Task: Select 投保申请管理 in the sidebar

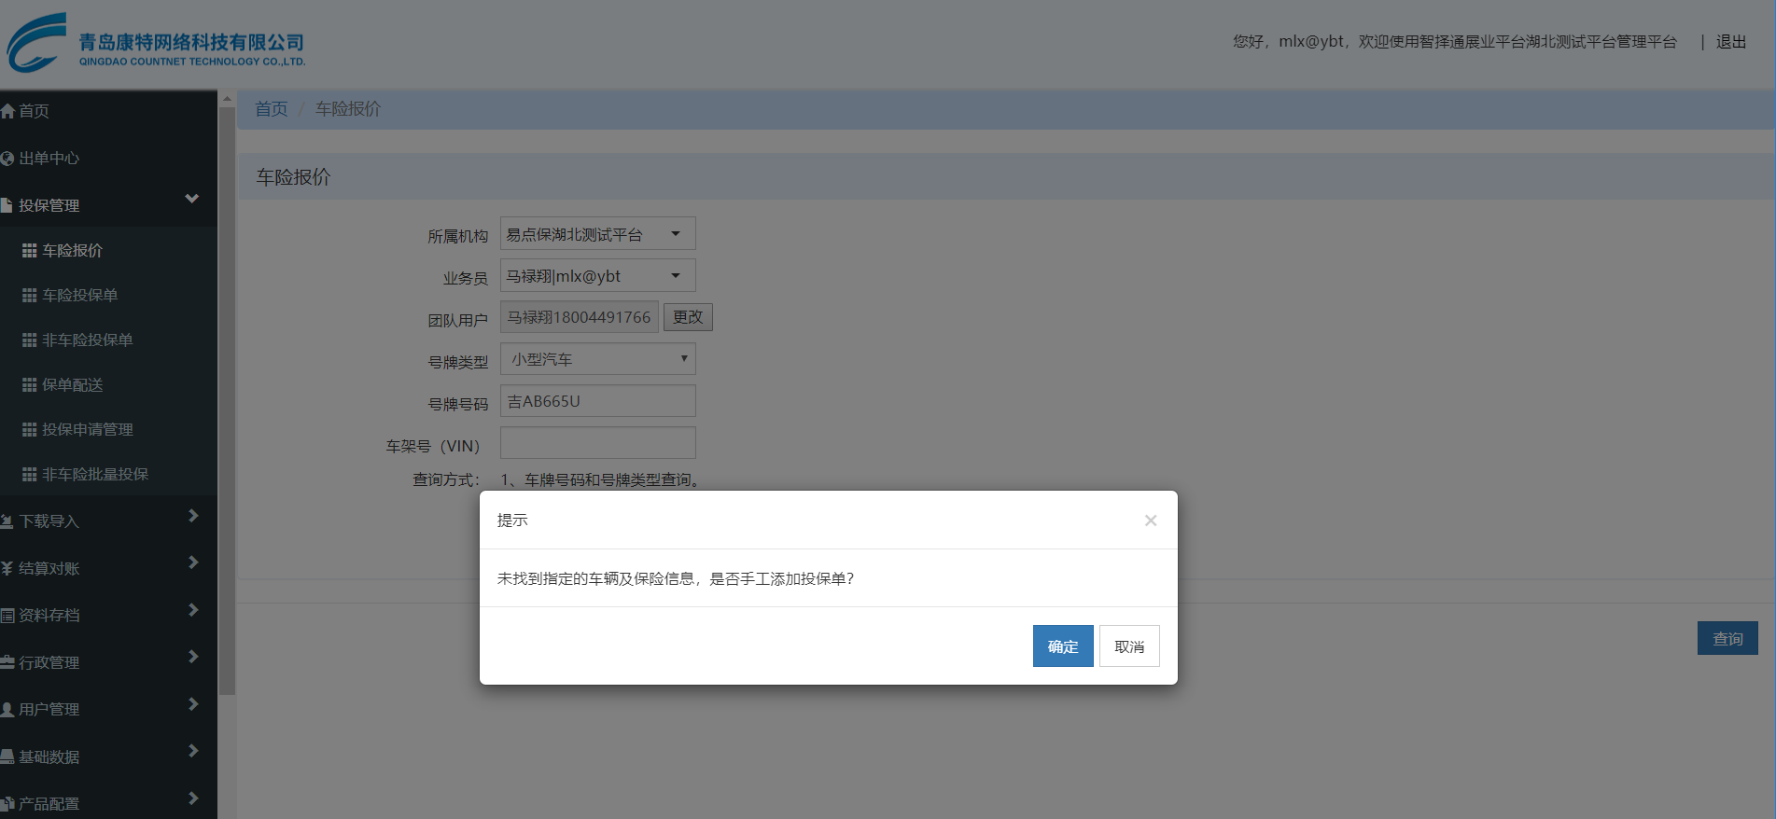Action: pos(88,430)
